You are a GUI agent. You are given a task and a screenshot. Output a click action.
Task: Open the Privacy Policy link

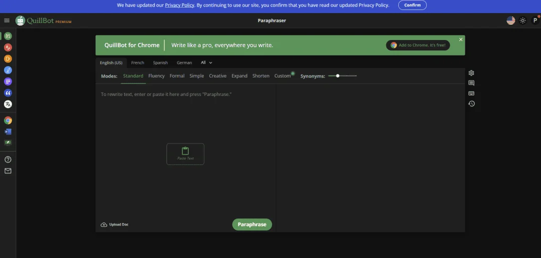[x=179, y=5]
